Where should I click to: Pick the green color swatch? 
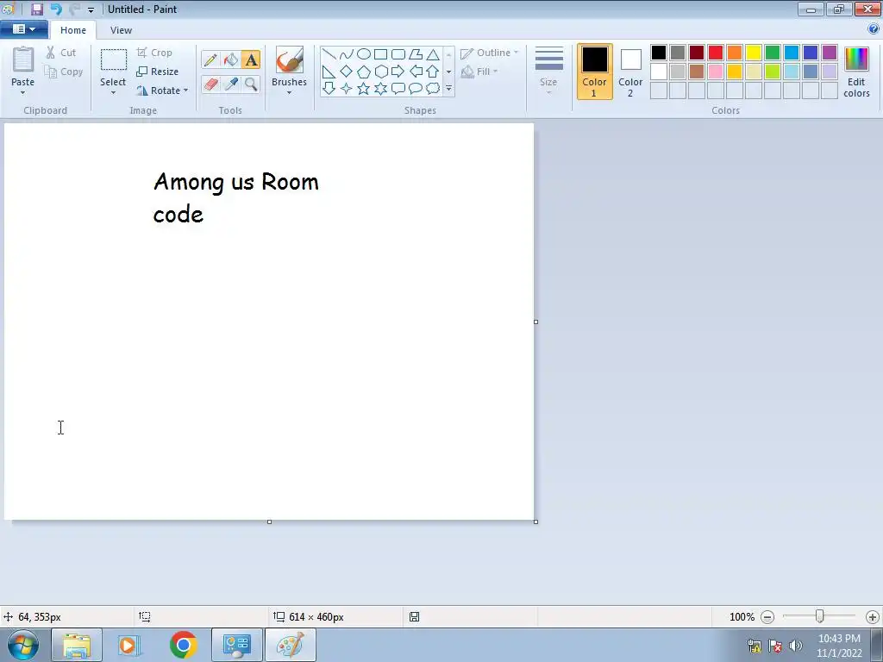point(773,53)
